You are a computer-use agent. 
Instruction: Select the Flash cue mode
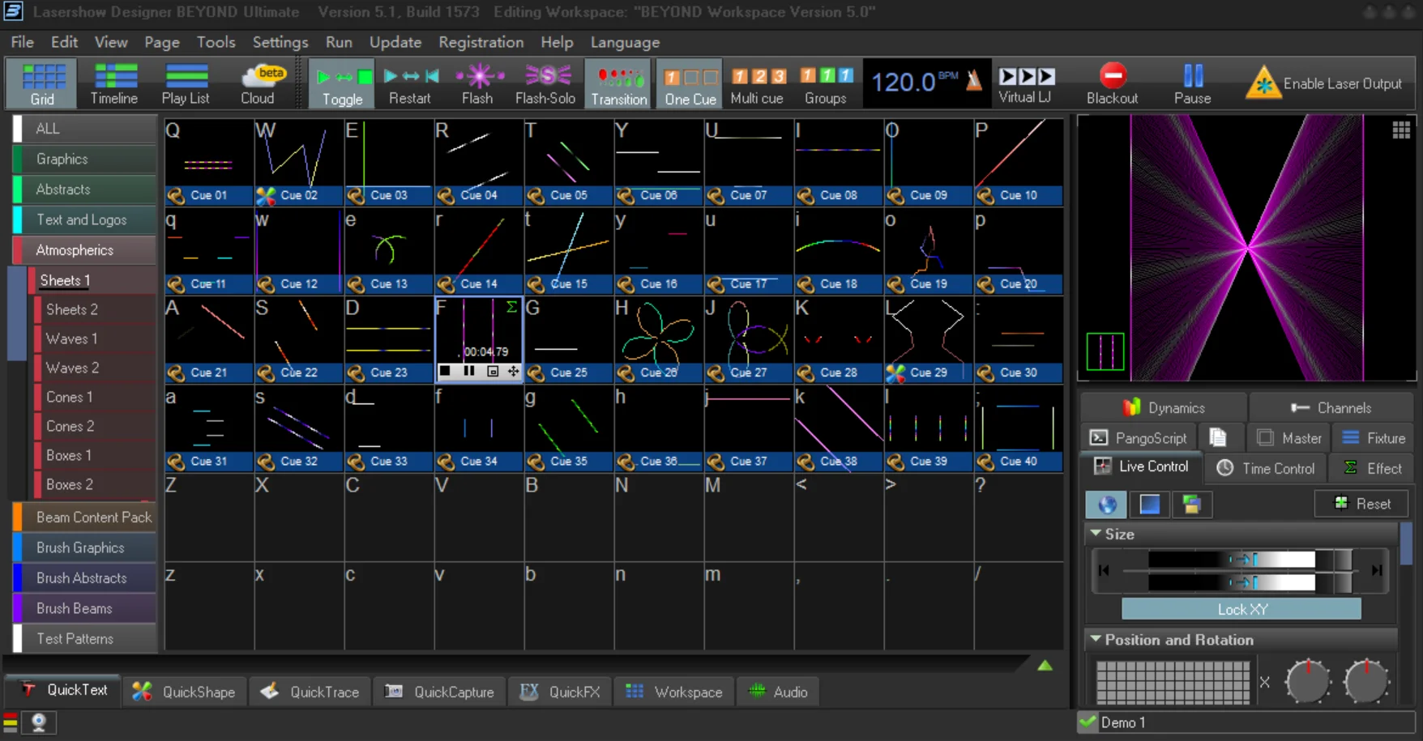click(x=478, y=83)
